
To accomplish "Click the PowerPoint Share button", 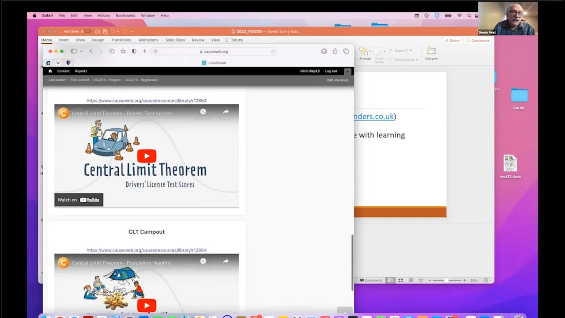I will (452, 41).
